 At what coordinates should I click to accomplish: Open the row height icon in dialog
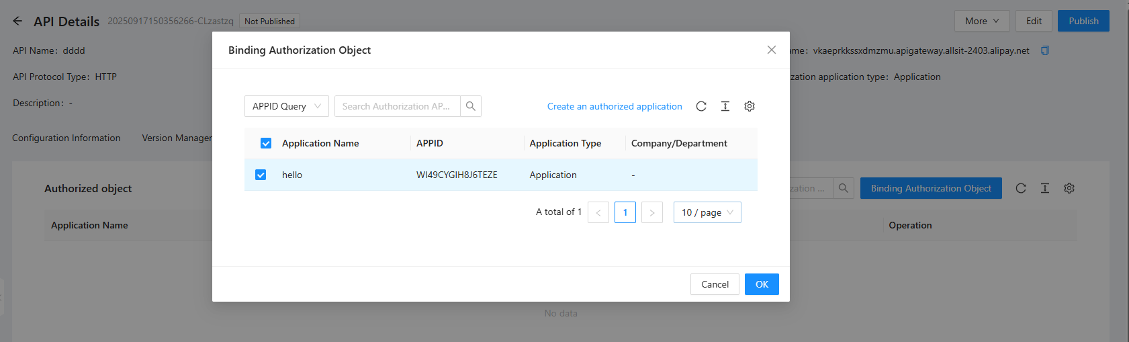click(725, 106)
